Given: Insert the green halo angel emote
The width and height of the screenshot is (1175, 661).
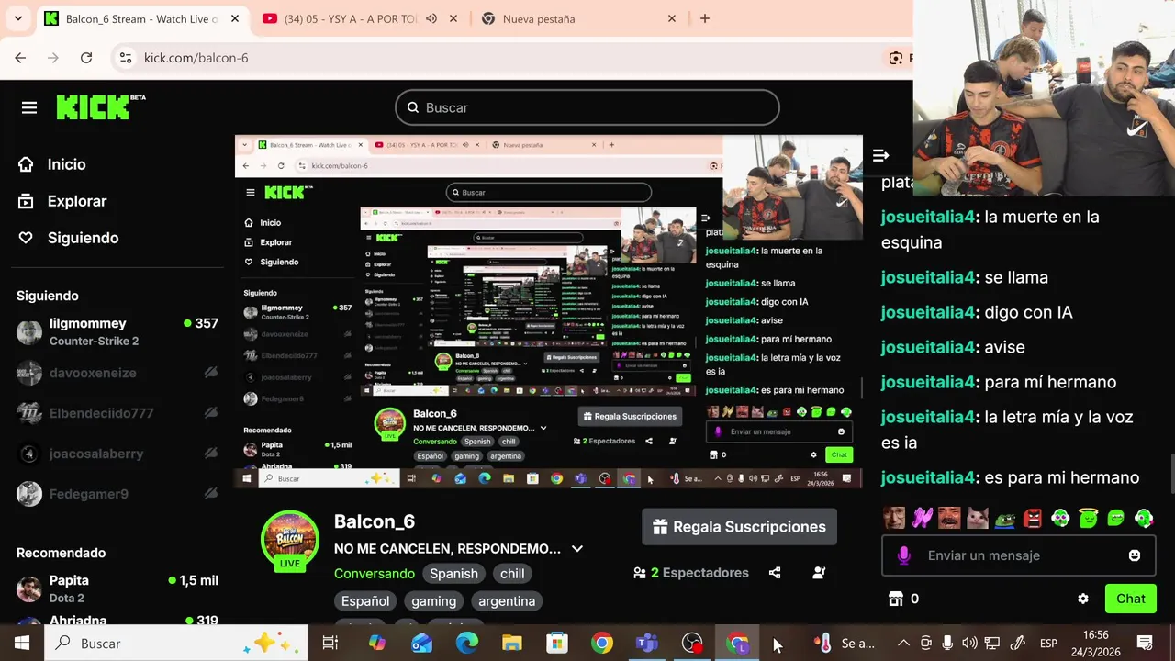Looking at the screenshot, I should pyautogui.click(x=1088, y=518).
